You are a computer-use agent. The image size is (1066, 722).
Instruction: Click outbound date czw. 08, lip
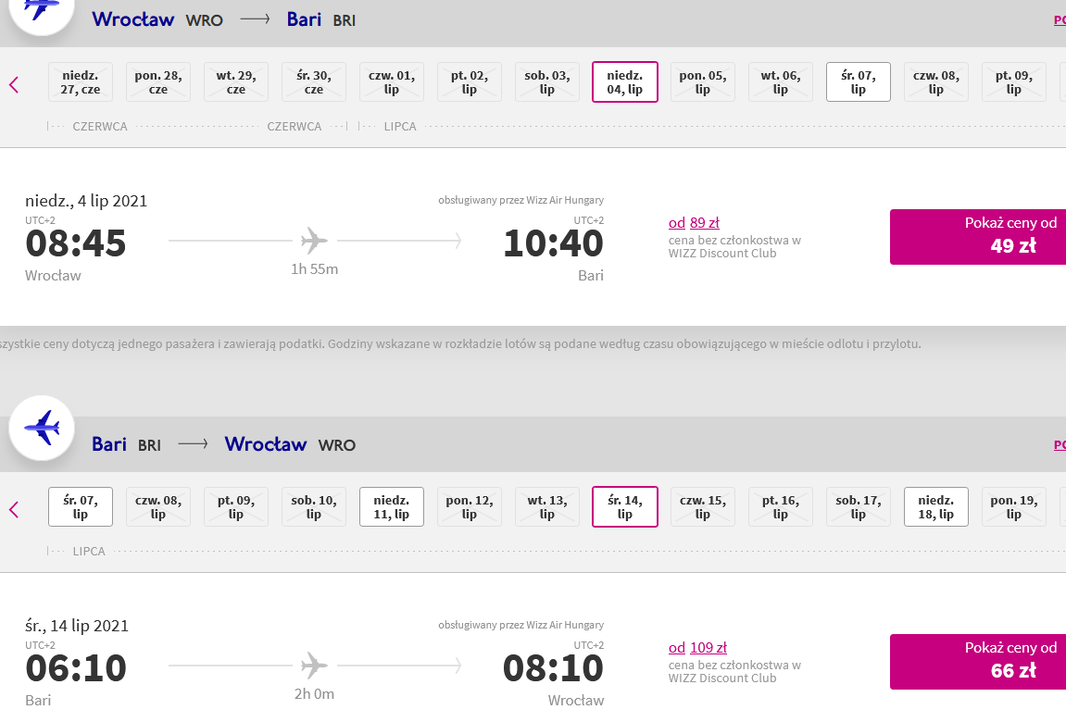pyautogui.click(x=936, y=82)
